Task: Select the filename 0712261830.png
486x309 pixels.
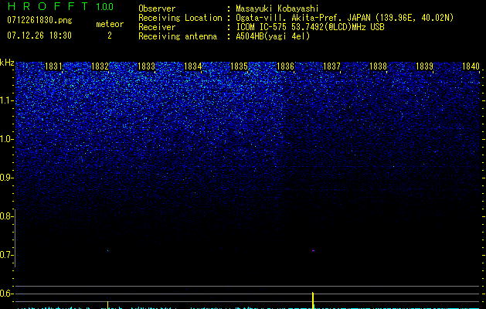Action: click(39, 20)
